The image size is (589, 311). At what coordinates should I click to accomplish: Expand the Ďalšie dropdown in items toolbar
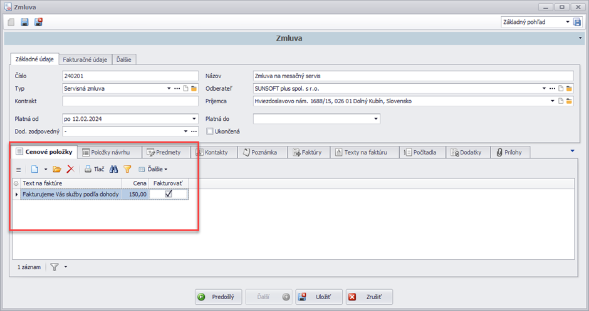pos(153,169)
